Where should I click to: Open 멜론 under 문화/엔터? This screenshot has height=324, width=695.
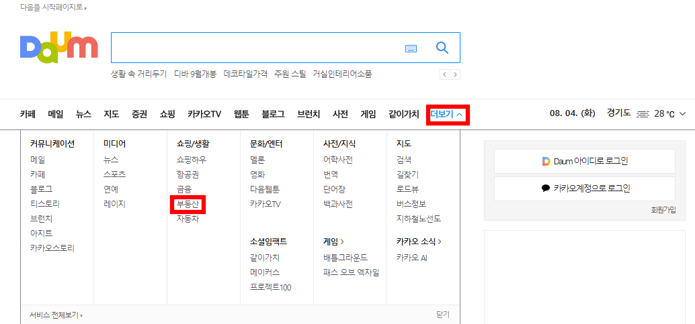pos(257,160)
